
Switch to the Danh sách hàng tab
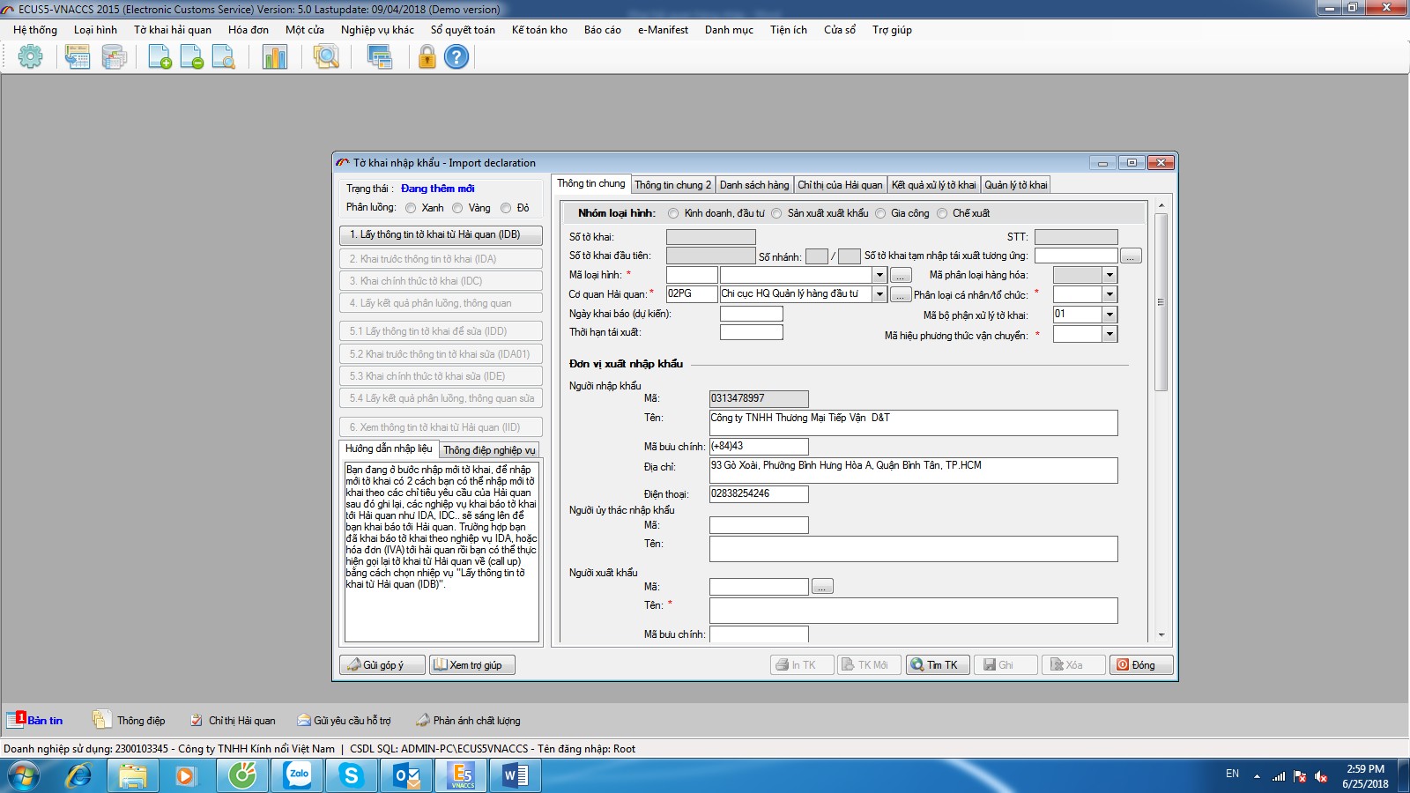click(753, 185)
